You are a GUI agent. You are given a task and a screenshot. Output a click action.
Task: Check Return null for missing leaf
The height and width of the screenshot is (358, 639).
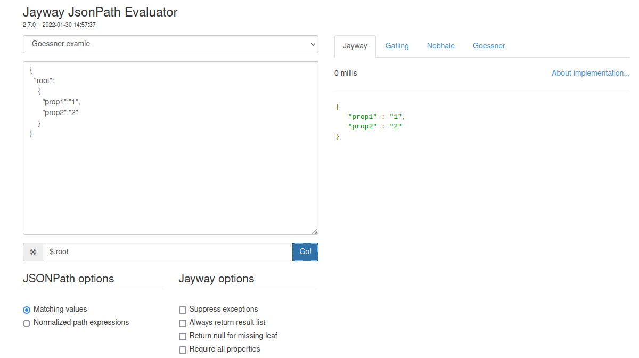183,336
